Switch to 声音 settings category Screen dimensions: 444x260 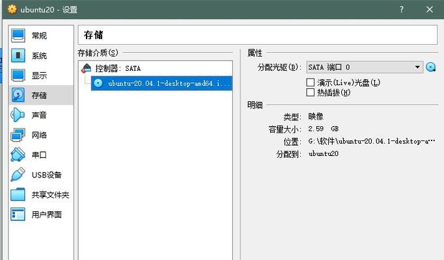(x=42, y=115)
